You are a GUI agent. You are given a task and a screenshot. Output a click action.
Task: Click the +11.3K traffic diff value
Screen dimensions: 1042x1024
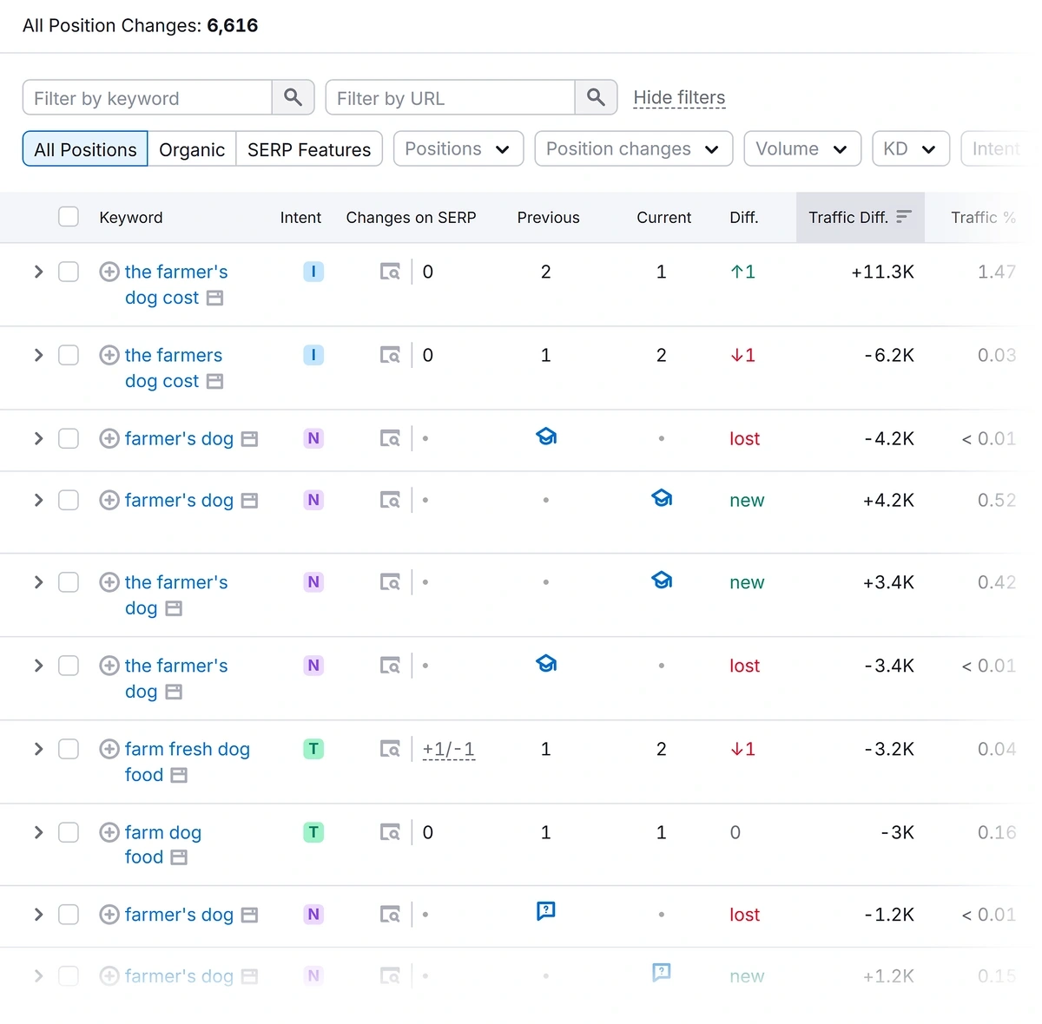click(x=882, y=272)
